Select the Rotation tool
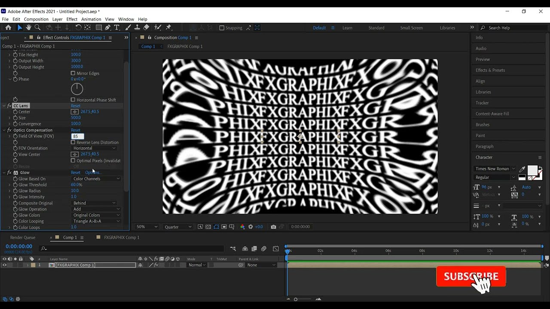This screenshot has height=309, width=550. coord(78,27)
